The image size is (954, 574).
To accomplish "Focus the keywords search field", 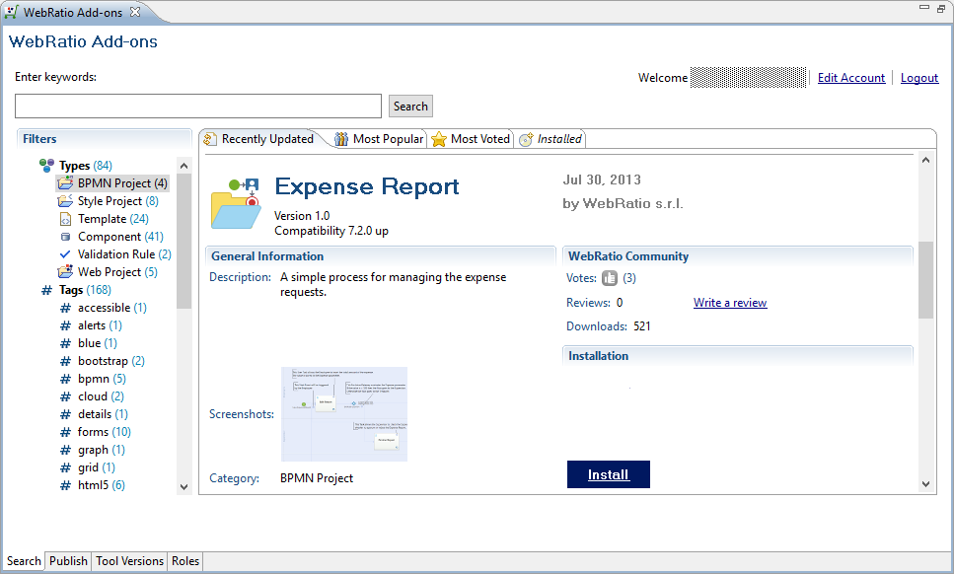I will (198, 106).
